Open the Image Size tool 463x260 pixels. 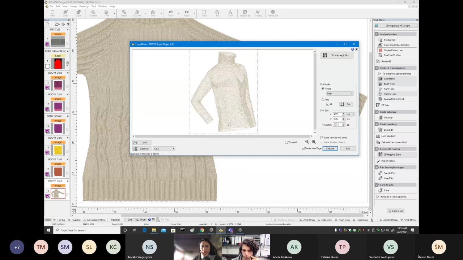(x=245, y=13)
